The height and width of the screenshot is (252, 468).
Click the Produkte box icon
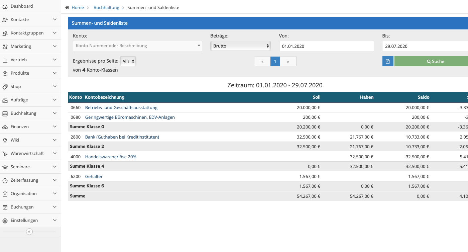(5, 73)
